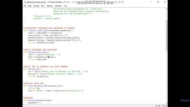Open the Edit menu
This screenshot has height=107, width=190.
pos(30,6)
